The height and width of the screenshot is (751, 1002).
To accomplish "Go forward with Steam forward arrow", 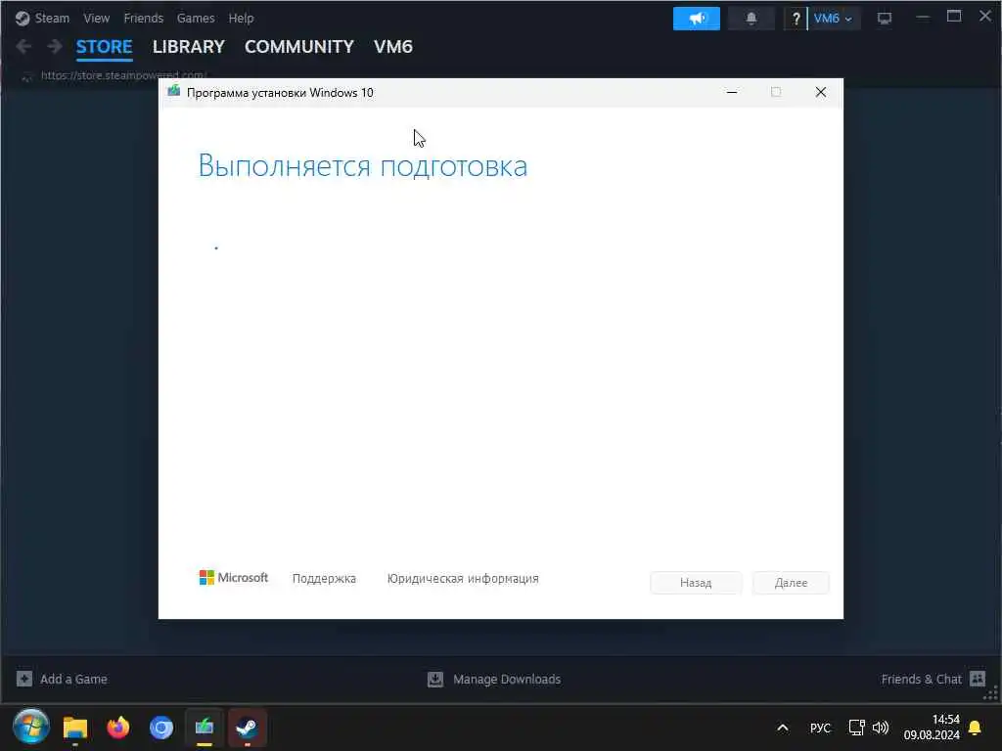I will (x=55, y=47).
